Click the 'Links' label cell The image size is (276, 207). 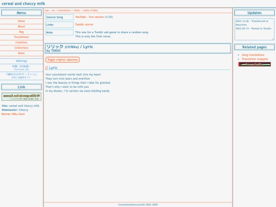59,25
